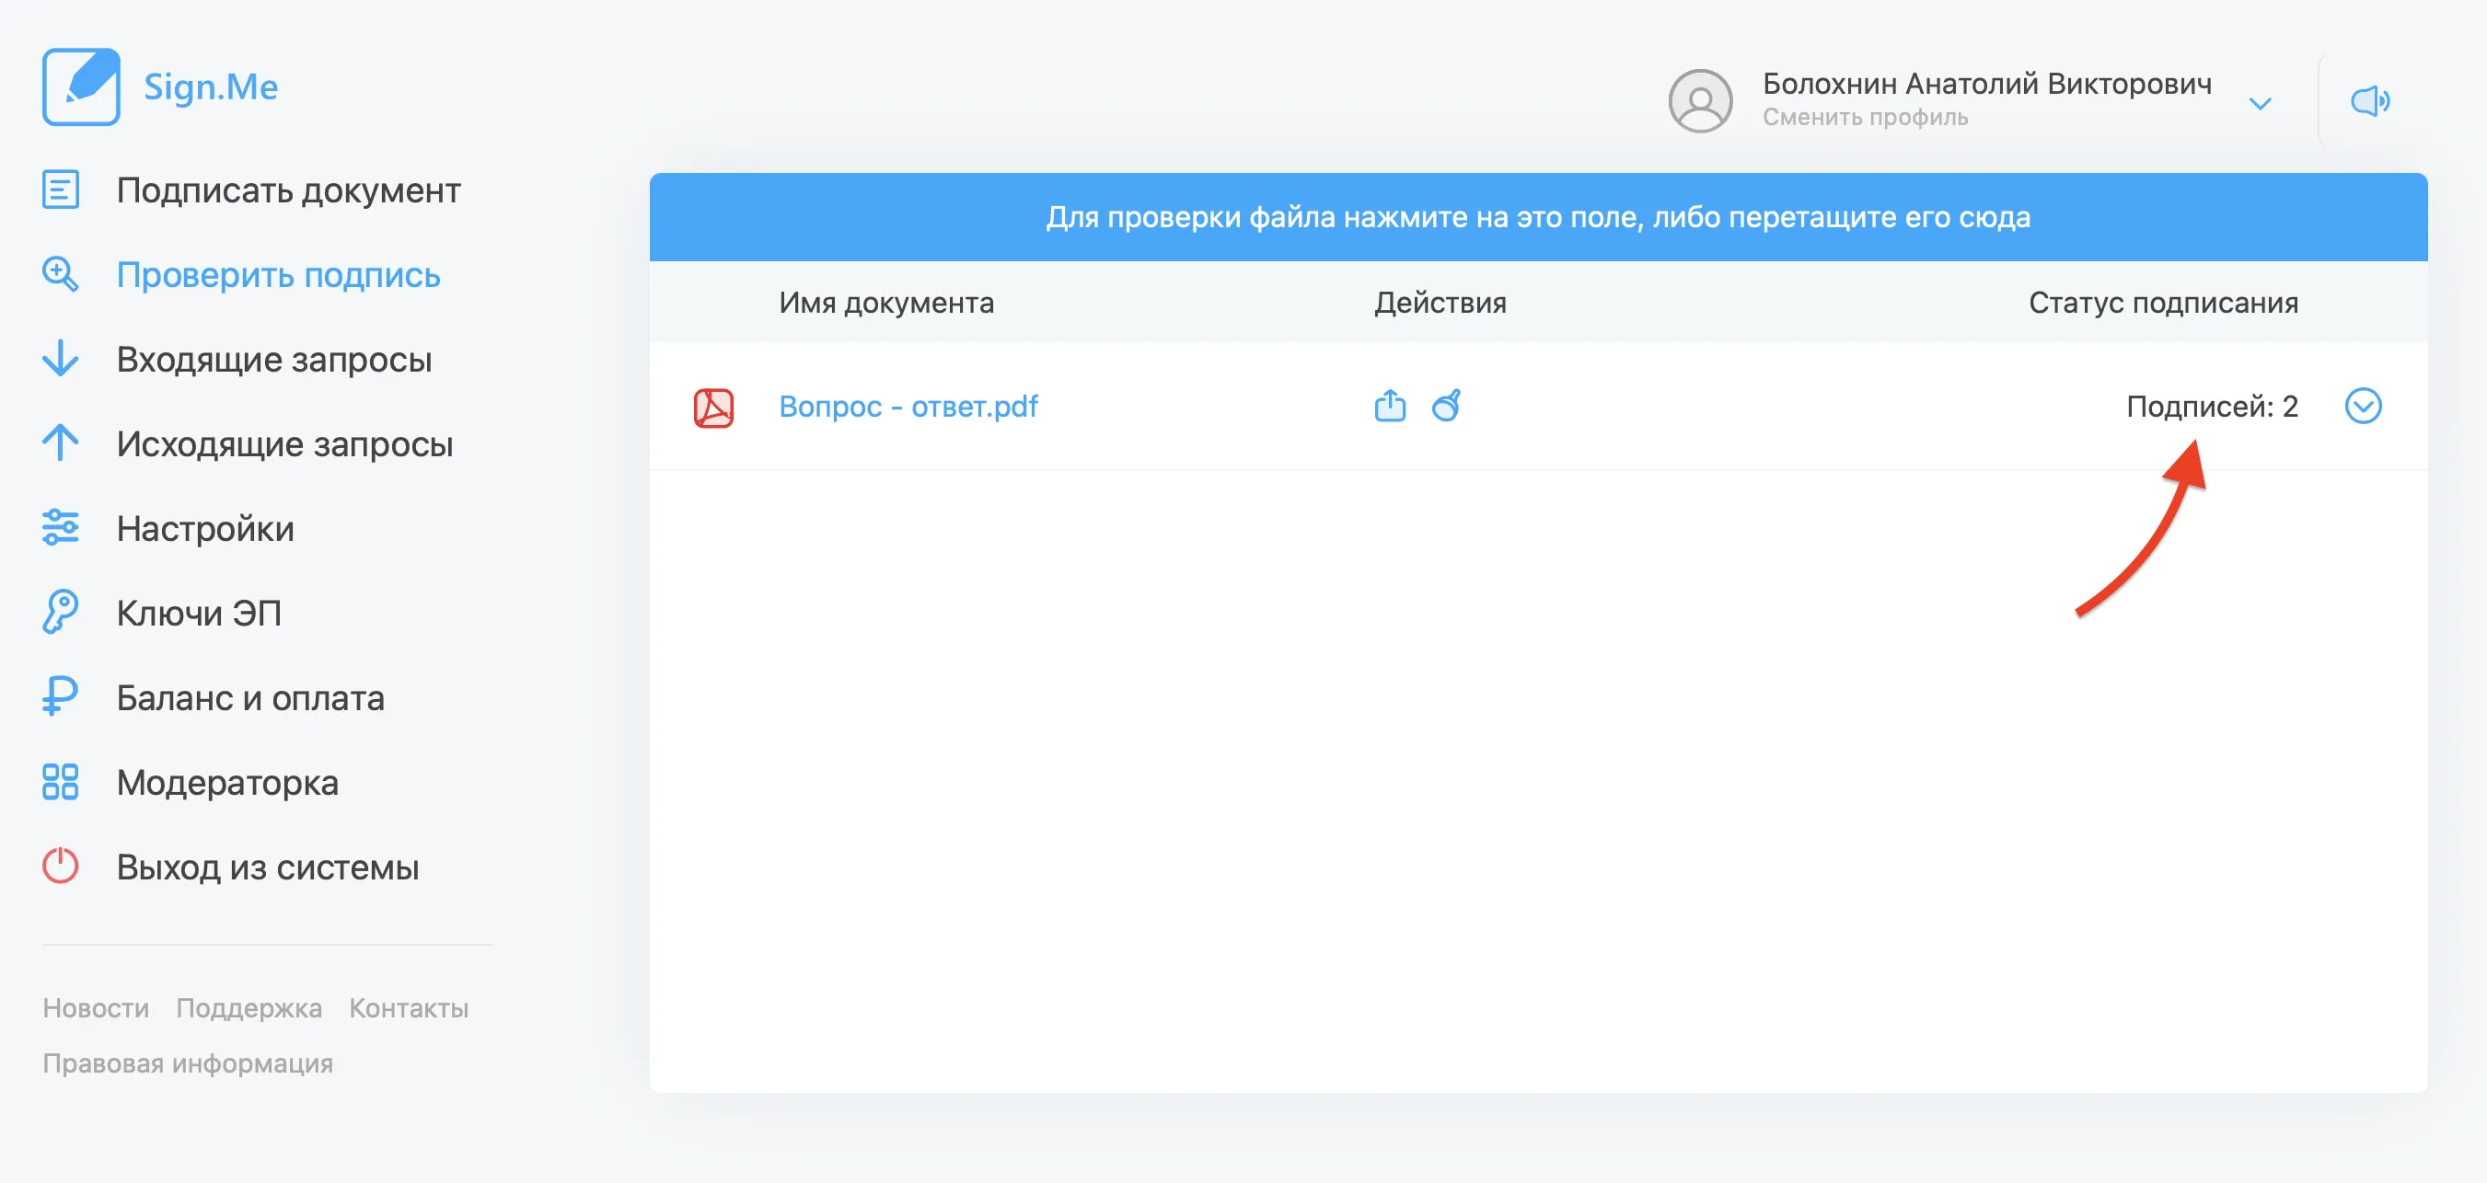Viewport: 2487px width, 1183px height.
Task: Click the grid icon beside Модераторка
Action: pos(61,782)
